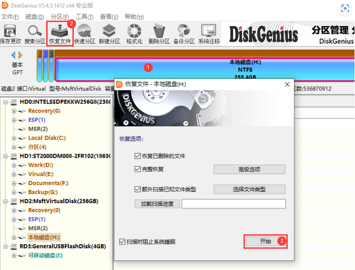
Task: Expand the Local Disk(C:) node
Action: click(14, 138)
